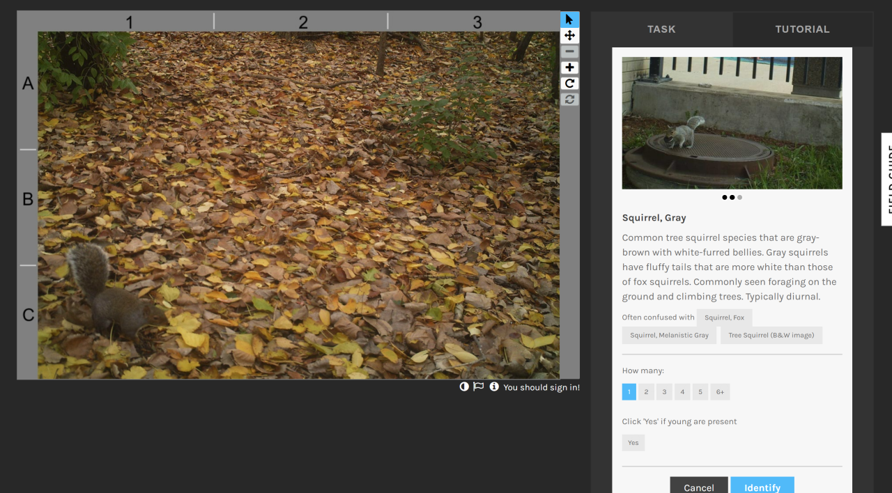Select count of 5 animals
The image size is (892, 493).
[x=700, y=392]
